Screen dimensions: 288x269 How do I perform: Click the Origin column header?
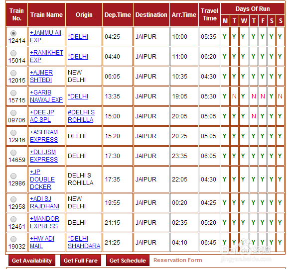point(84,14)
